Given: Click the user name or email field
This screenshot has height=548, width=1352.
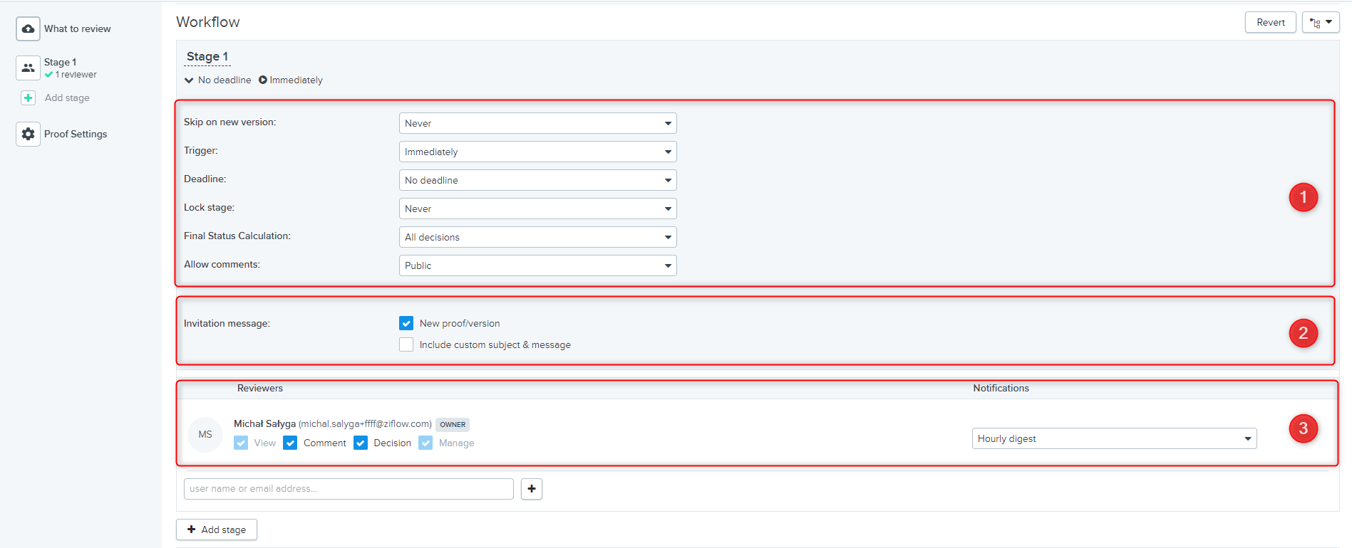Looking at the screenshot, I should click(x=349, y=489).
